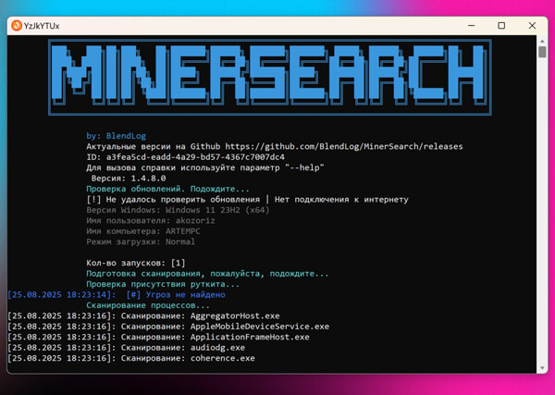Click 'Имя пользователя: akozoriz' line
This screenshot has height=395, width=555.
click(x=151, y=220)
